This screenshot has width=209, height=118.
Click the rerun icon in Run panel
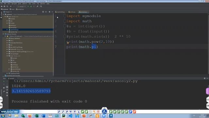(4, 81)
